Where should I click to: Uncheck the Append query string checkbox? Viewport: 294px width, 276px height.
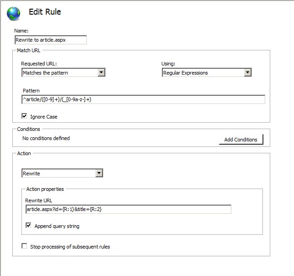tap(28, 225)
